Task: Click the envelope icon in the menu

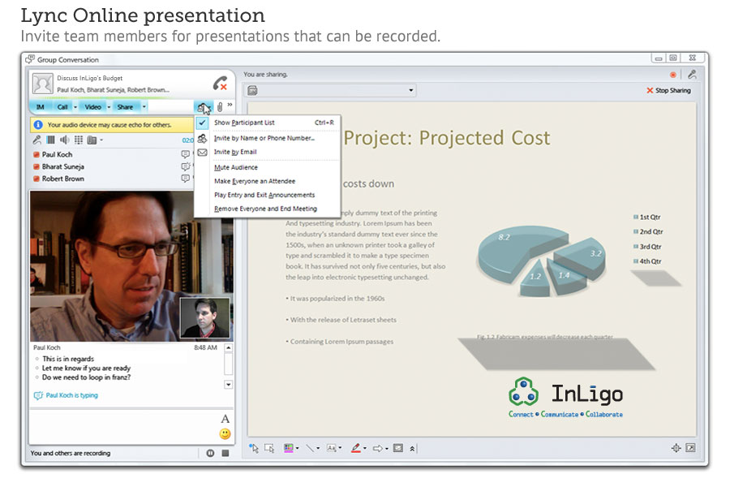Action: [202, 153]
